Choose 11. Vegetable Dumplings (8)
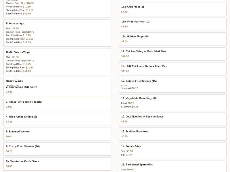This screenshot has width=230, height=172. [x=172, y=102]
